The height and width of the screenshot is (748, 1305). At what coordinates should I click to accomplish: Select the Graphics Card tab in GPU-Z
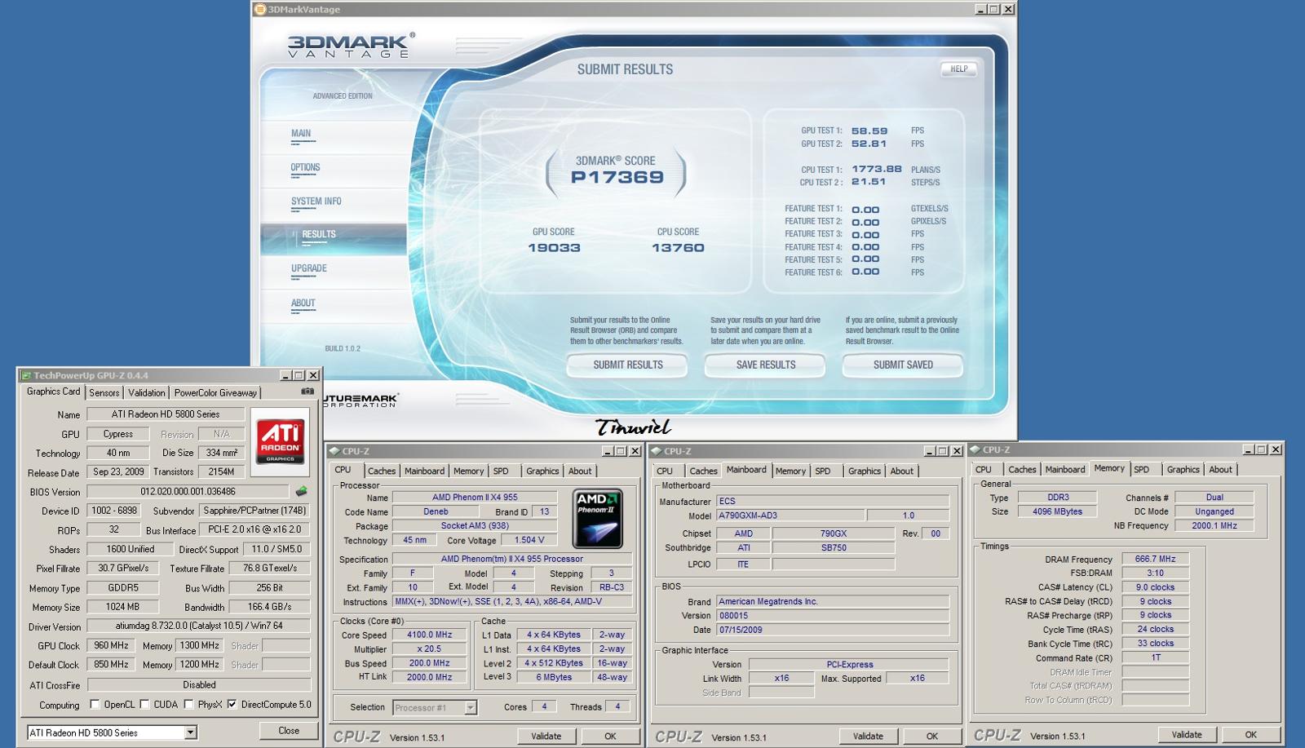pyautogui.click(x=54, y=392)
